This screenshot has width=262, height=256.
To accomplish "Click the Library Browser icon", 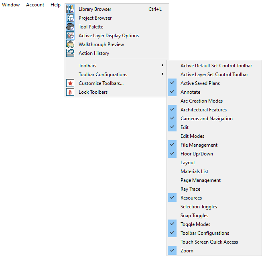I will point(70,9).
